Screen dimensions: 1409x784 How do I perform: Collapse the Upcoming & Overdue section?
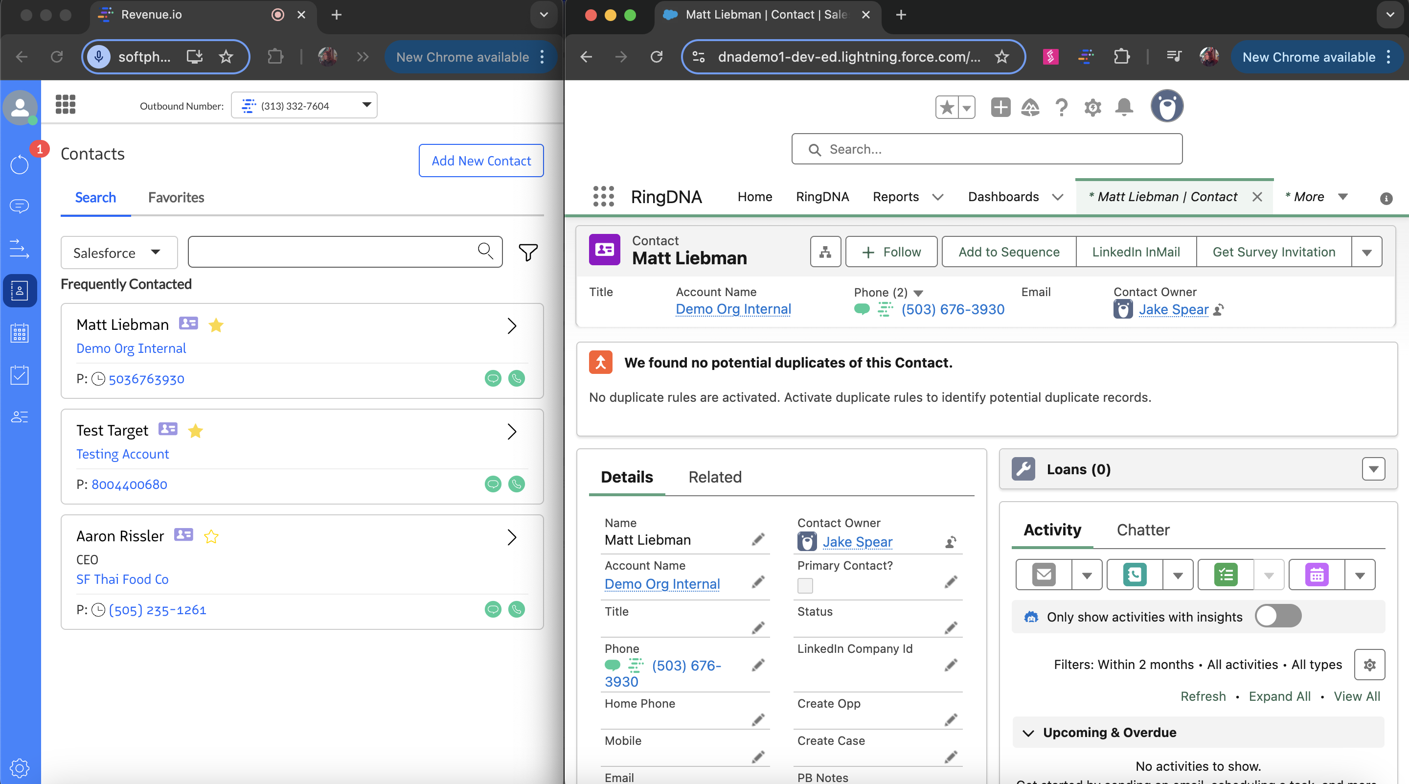[1028, 733]
